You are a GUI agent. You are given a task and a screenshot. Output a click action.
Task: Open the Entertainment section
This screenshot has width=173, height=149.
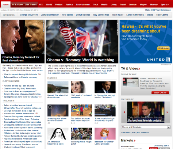83,4
